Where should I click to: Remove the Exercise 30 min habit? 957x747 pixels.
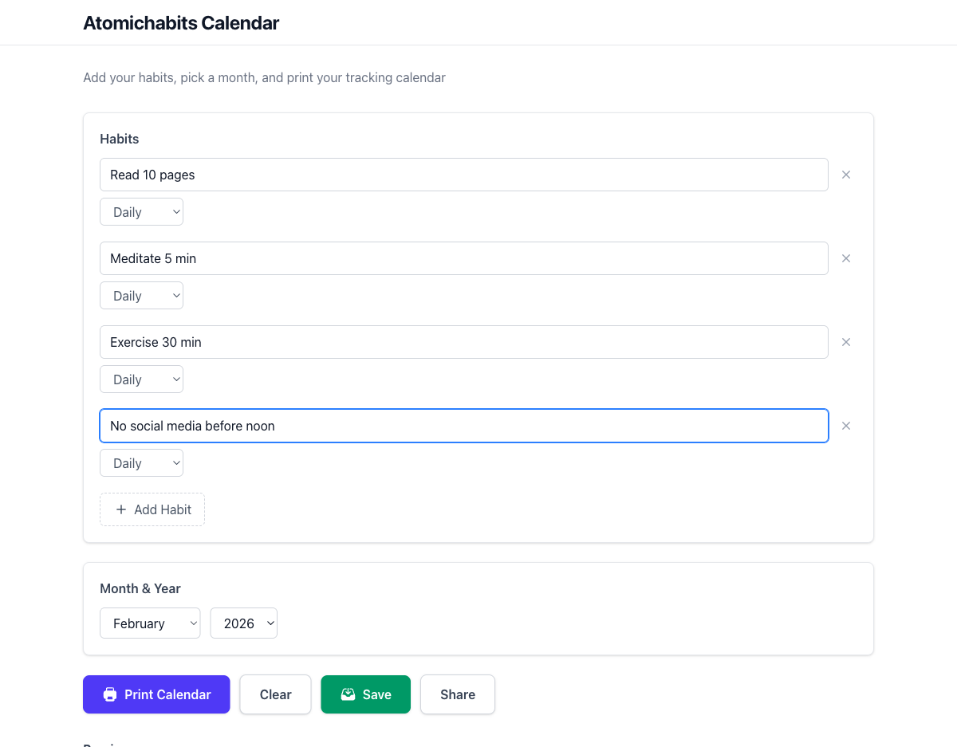pyautogui.click(x=846, y=342)
